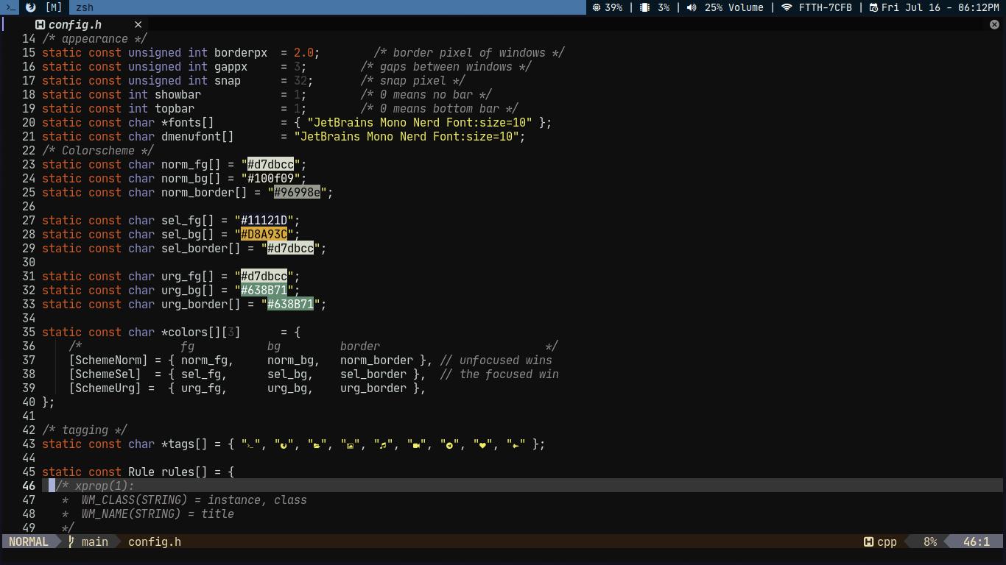Click the '0 means bottom bar' comment

coord(440,109)
